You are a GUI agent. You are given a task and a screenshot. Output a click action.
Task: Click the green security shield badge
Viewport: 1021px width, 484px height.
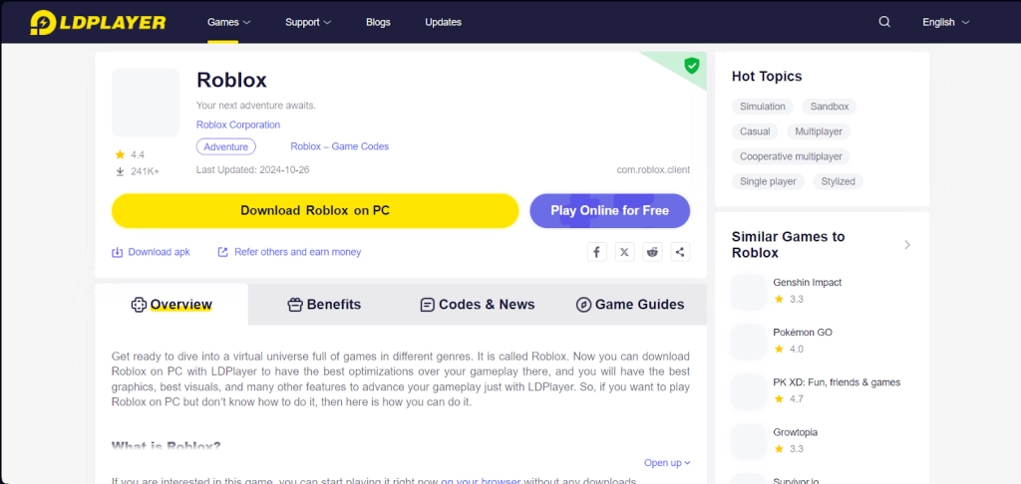(x=692, y=65)
